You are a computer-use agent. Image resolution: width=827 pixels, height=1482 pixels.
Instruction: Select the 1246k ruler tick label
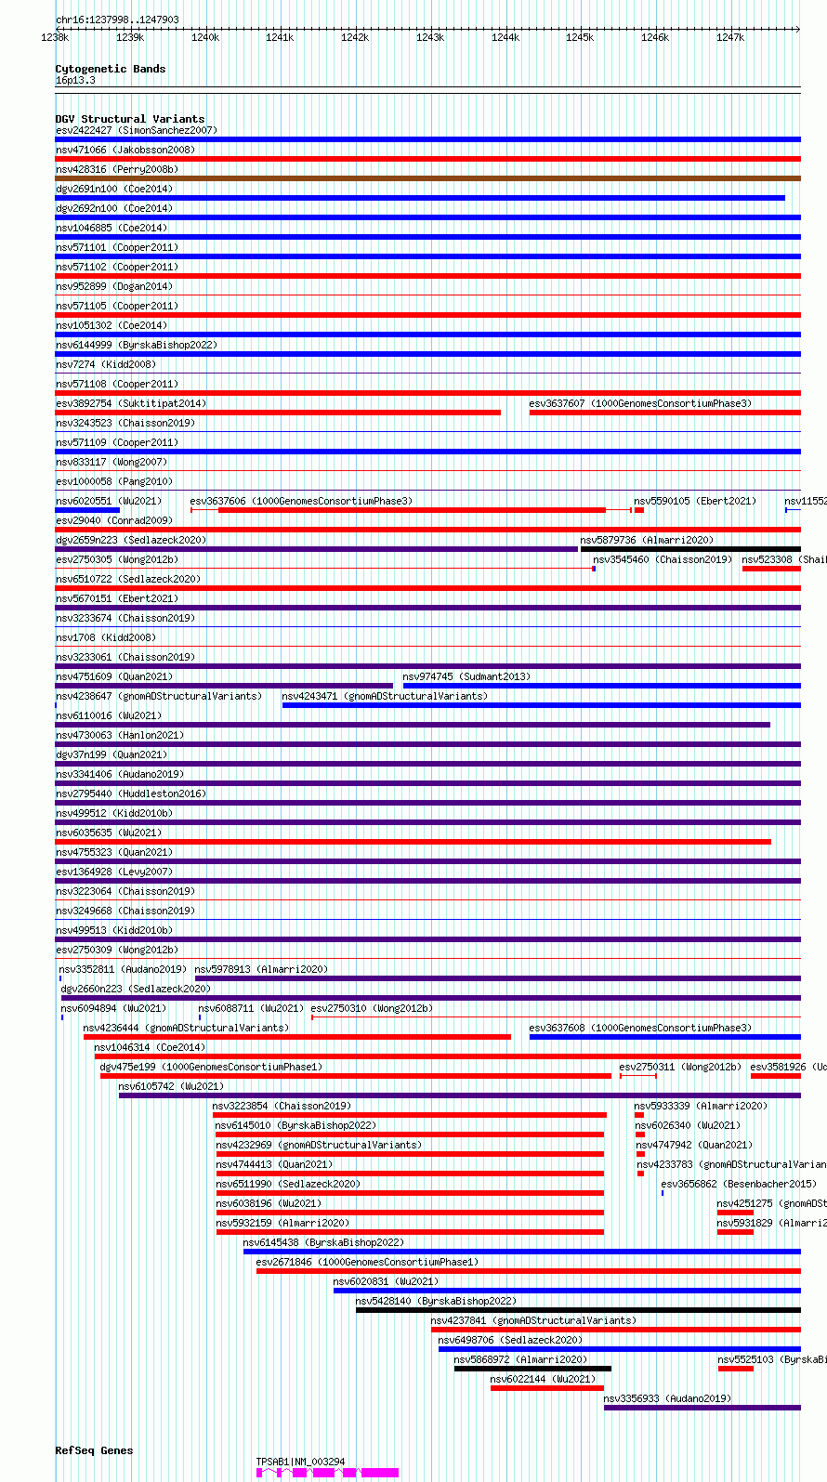tap(655, 37)
